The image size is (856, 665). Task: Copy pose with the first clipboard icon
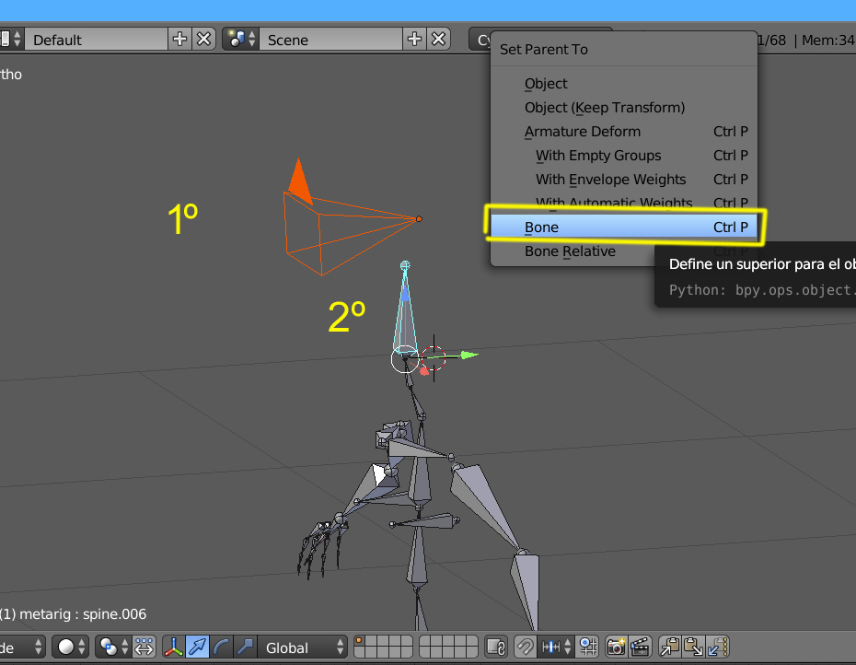[670, 647]
